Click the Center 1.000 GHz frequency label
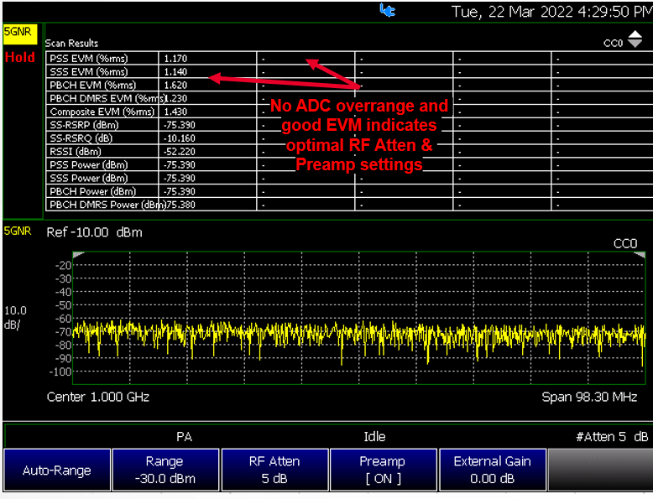Screen dimensions: 653x499 [x=98, y=397]
